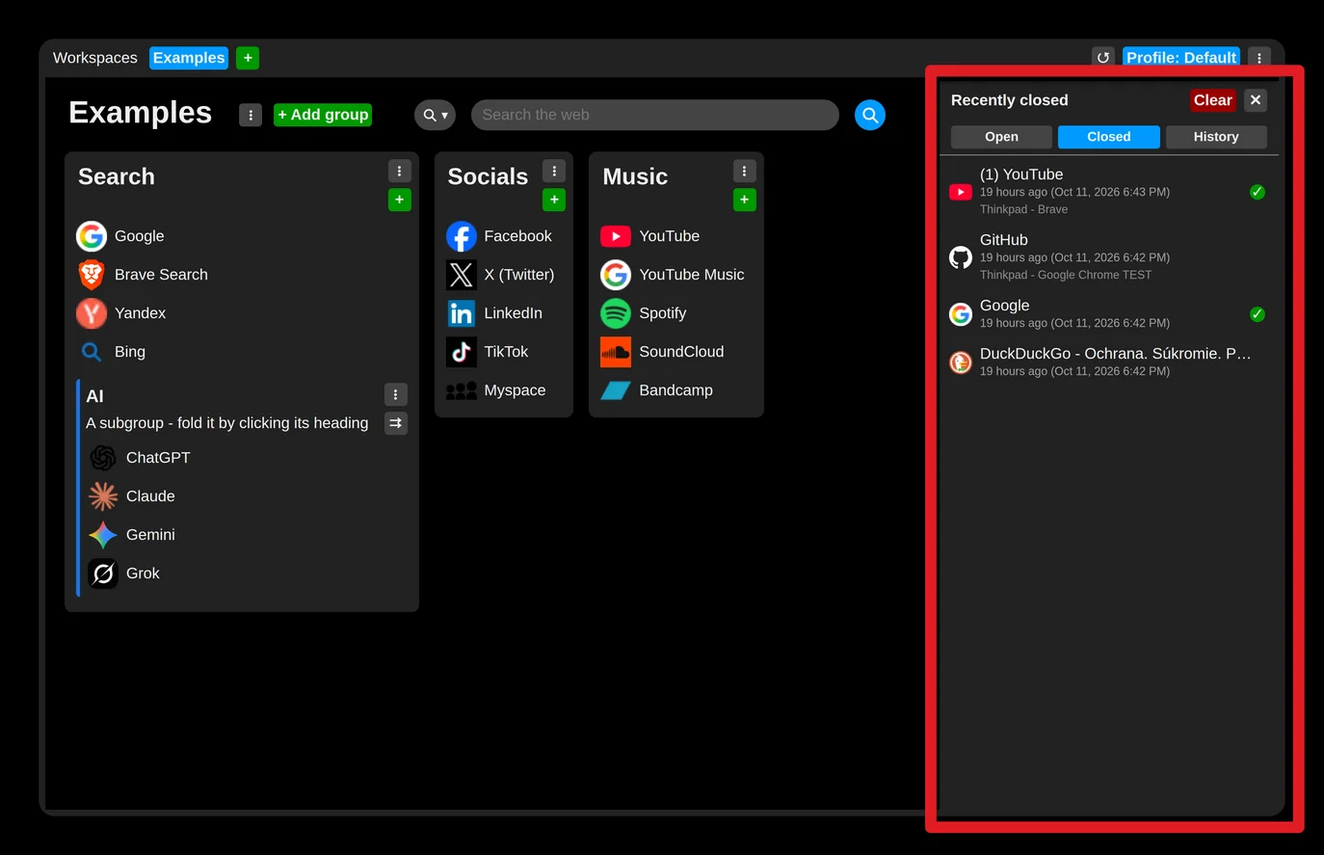Open the ChatGPT icon in AI subgroup
Screen dimensions: 1324x855
pyautogui.click(x=103, y=458)
